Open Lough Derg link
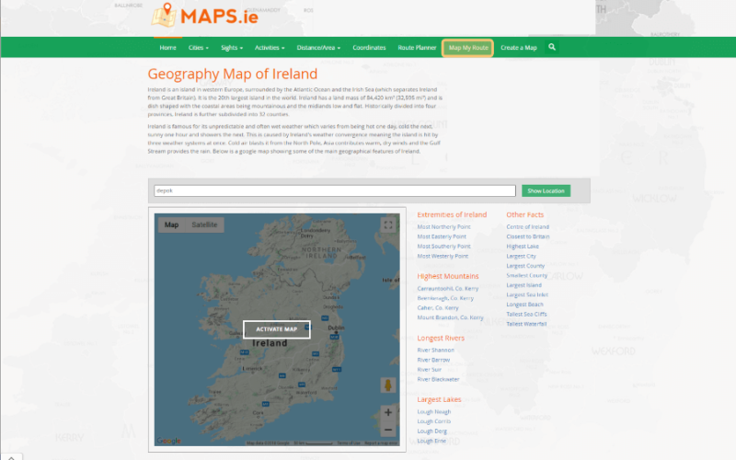 (x=431, y=431)
